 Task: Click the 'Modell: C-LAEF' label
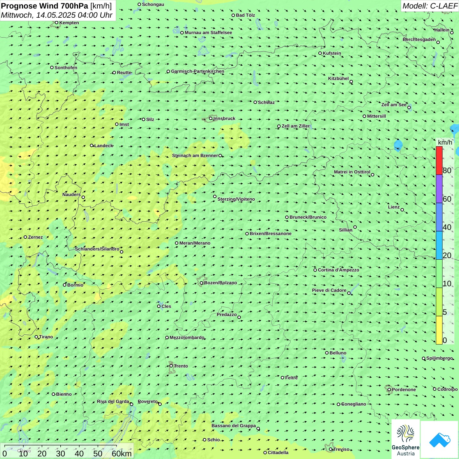pos(430,6)
